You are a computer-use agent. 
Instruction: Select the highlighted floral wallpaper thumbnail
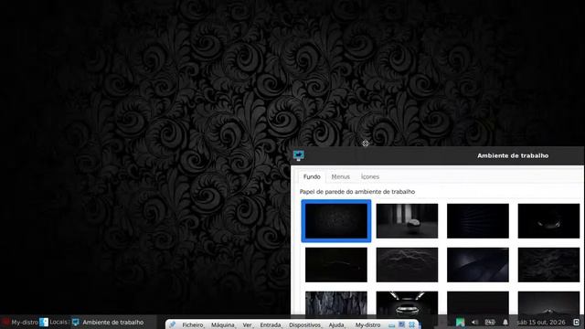tap(336, 221)
